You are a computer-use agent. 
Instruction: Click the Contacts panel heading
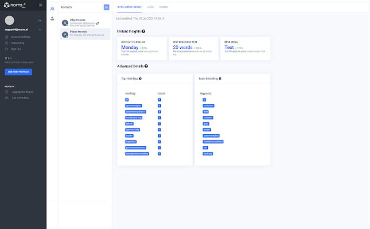pyautogui.click(x=66, y=7)
